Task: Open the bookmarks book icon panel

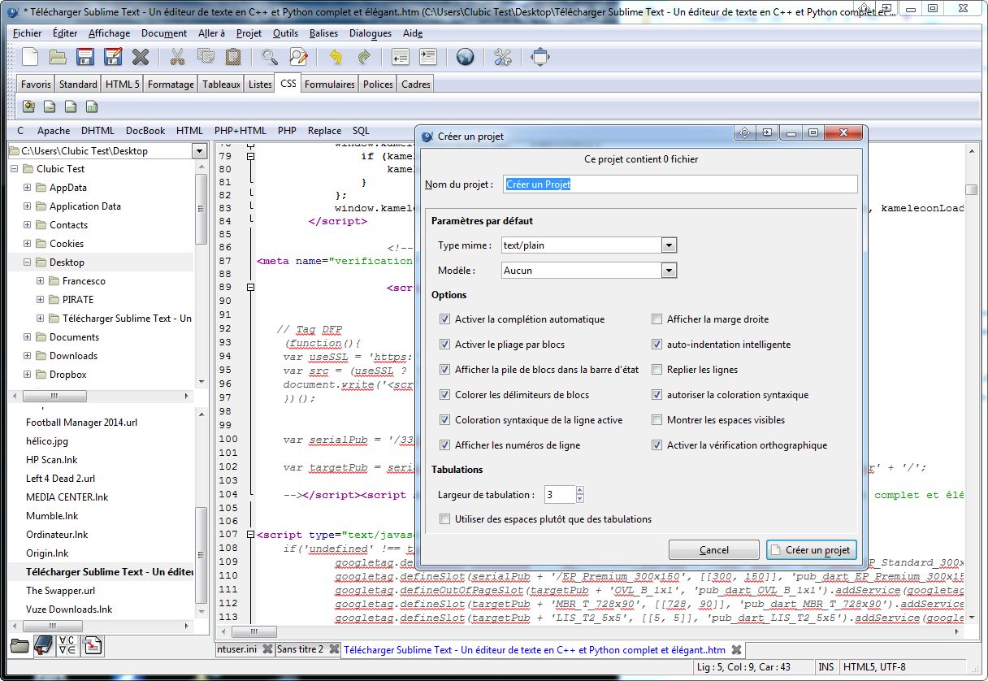Action: [43, 646]
